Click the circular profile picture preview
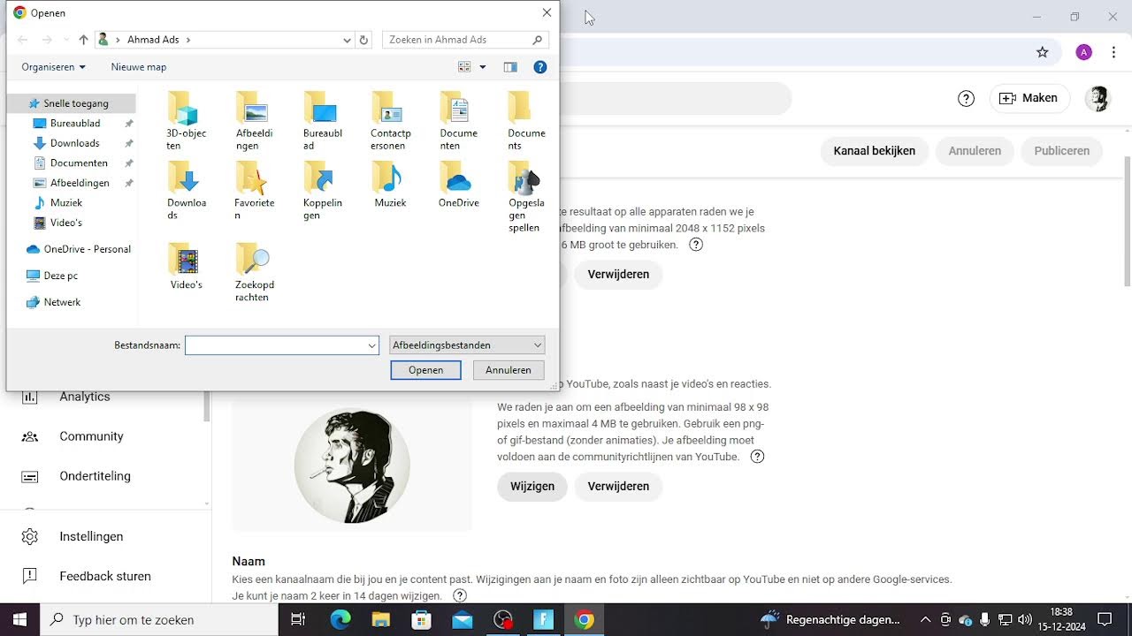Viewport: 1132px width, 636px height. (x=352, y=466)
